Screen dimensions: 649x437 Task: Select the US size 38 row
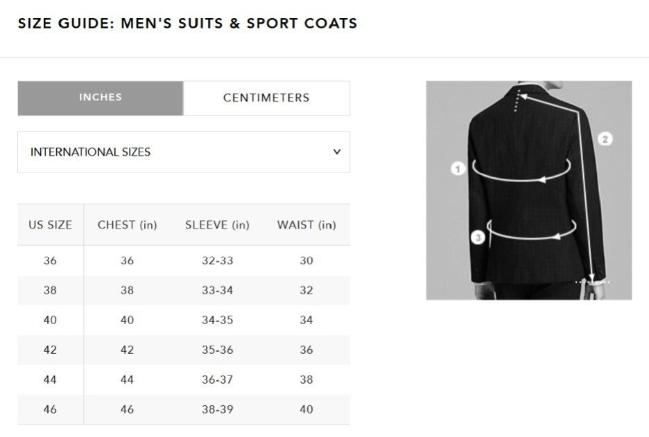(x=50, y=290)
